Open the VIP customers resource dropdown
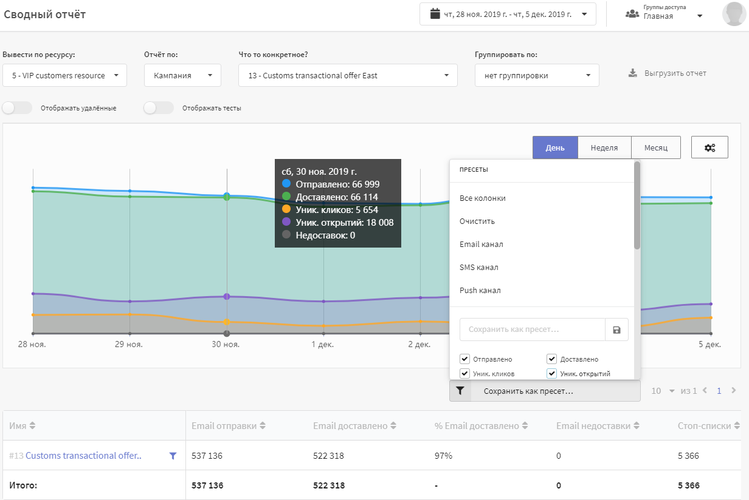The height and width of the screenshot is (500, 749). coord(64,75)
